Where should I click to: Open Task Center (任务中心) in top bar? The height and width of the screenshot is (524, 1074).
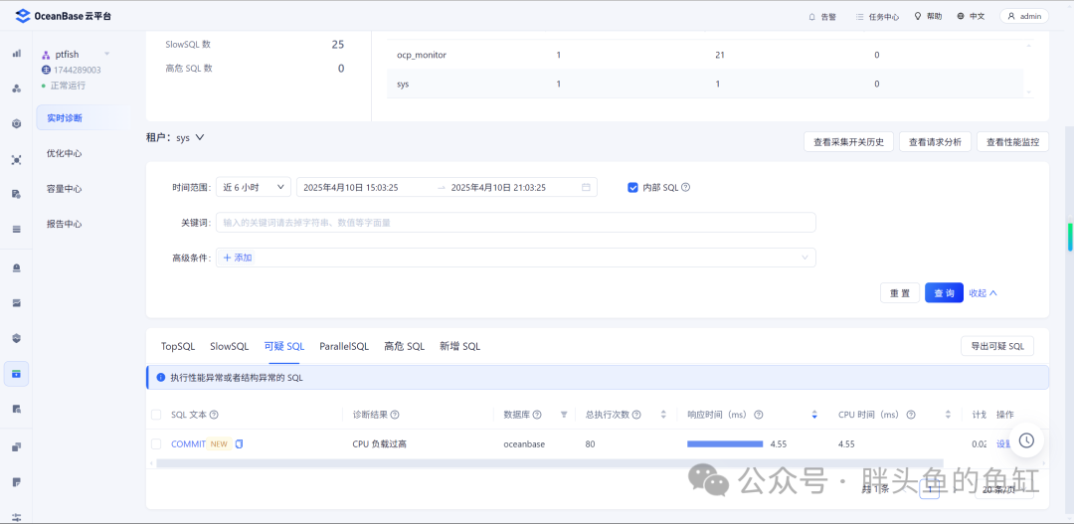tap(877, 17)
